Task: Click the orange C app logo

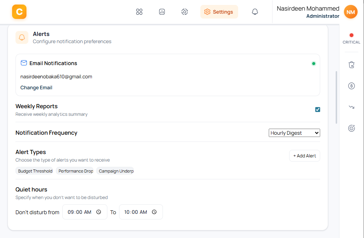Action: tap(19, 12)
